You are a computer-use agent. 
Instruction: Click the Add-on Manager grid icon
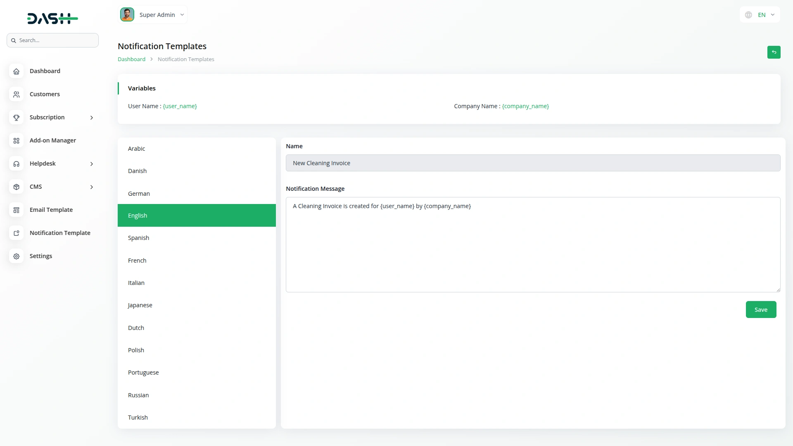[x=17, y=140]
